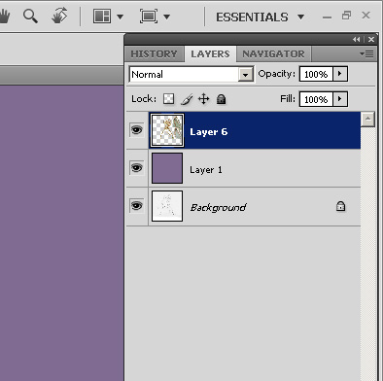Click the Arrange Documents icon
The image size is (383, 381).
click(x=102, y=16)
